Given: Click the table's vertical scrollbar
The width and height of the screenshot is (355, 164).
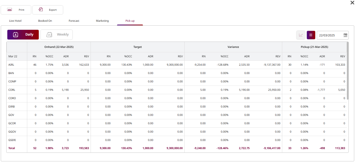Looking at the screenshot, I should (348, 71).
